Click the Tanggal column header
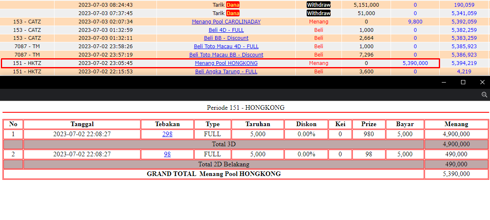Screen dimensions: 490x220 tap(82, 124)
